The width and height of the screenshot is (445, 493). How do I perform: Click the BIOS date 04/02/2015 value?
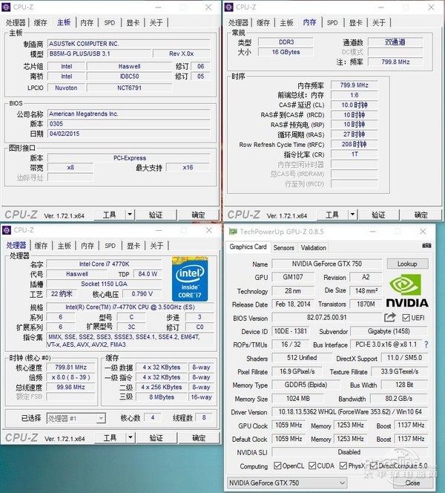65,134
